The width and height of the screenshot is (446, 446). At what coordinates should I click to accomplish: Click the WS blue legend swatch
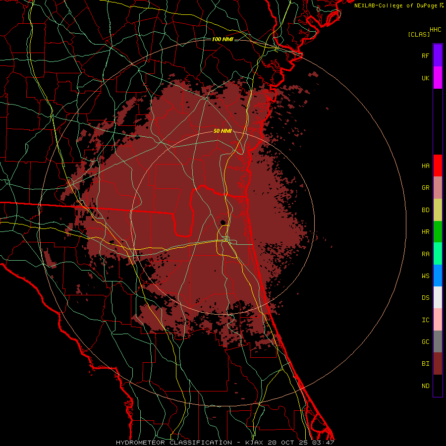click(438, 276)
